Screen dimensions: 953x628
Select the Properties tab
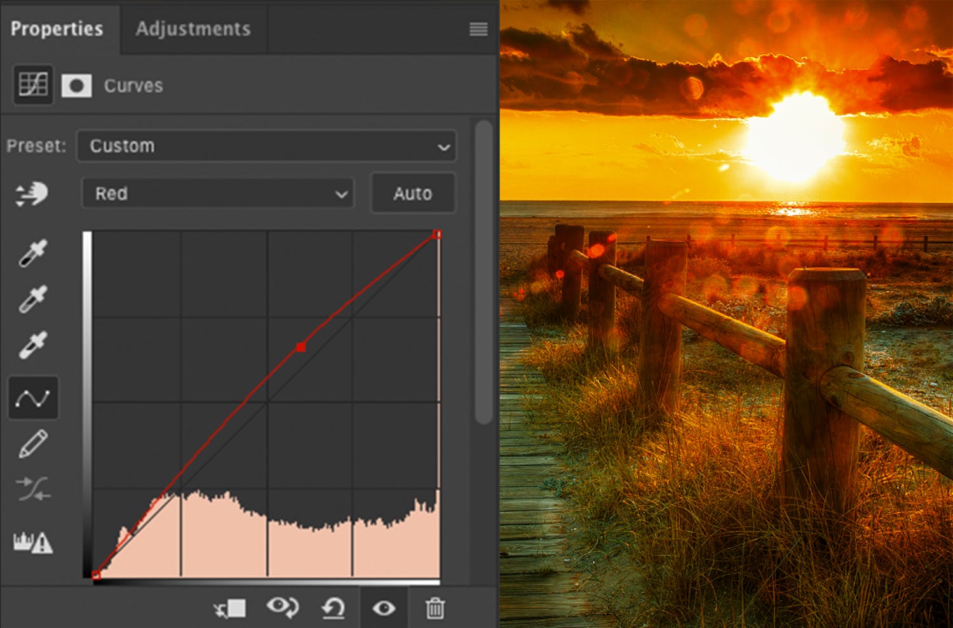click(x=58, y=29)
